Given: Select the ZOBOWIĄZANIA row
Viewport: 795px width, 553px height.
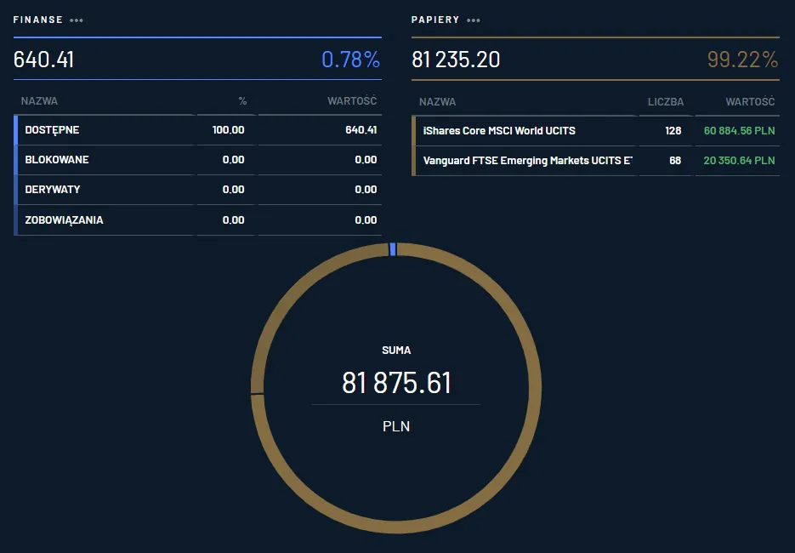Looking at the screenshot, I should pos(65,220).
